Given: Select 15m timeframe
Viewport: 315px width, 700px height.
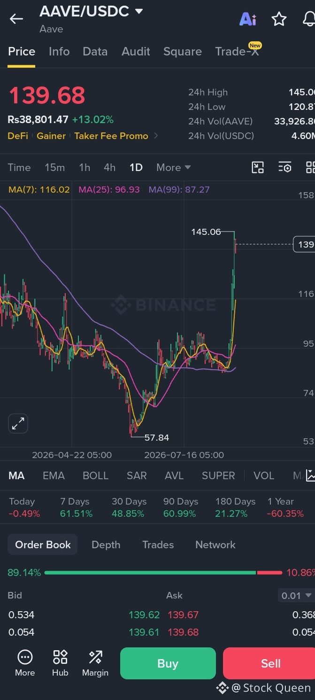Looking at the screenshot, I should click(x=55, y=167).
